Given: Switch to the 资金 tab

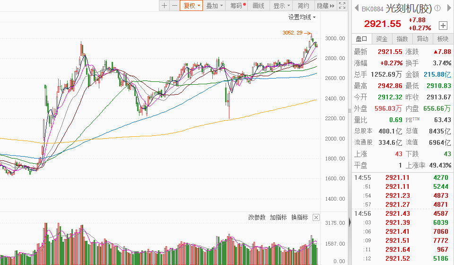Looking at the screenshot, I should tap(382, 39).
